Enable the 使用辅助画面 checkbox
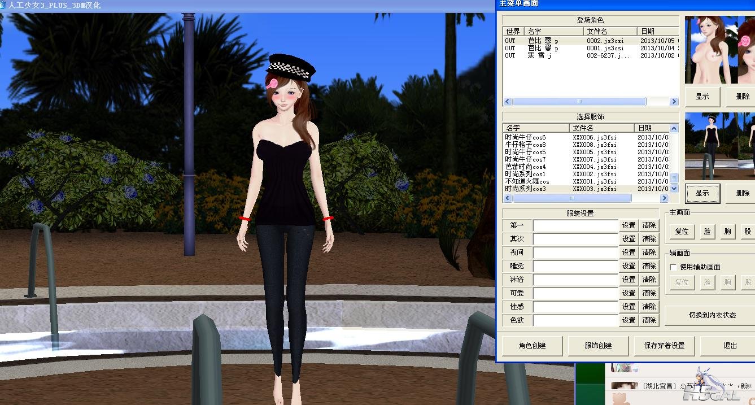Image resolution: width=755 pixels, height=405 pixels. [673, 267]
